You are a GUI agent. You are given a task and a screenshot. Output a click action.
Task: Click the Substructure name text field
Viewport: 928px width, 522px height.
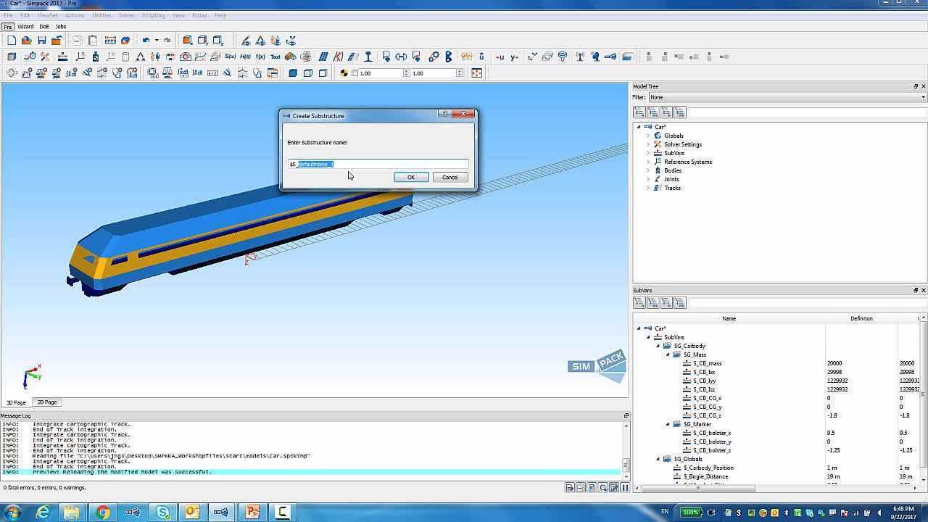coord(399,164)
